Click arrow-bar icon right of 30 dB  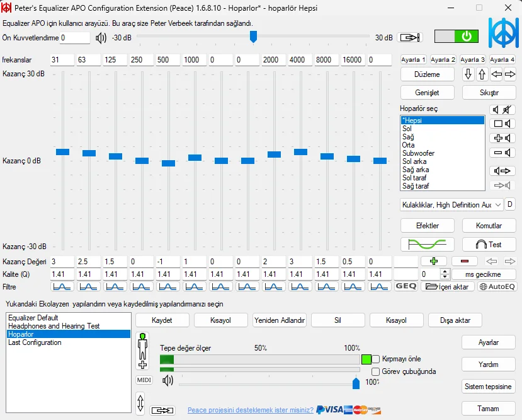(410, 37)
